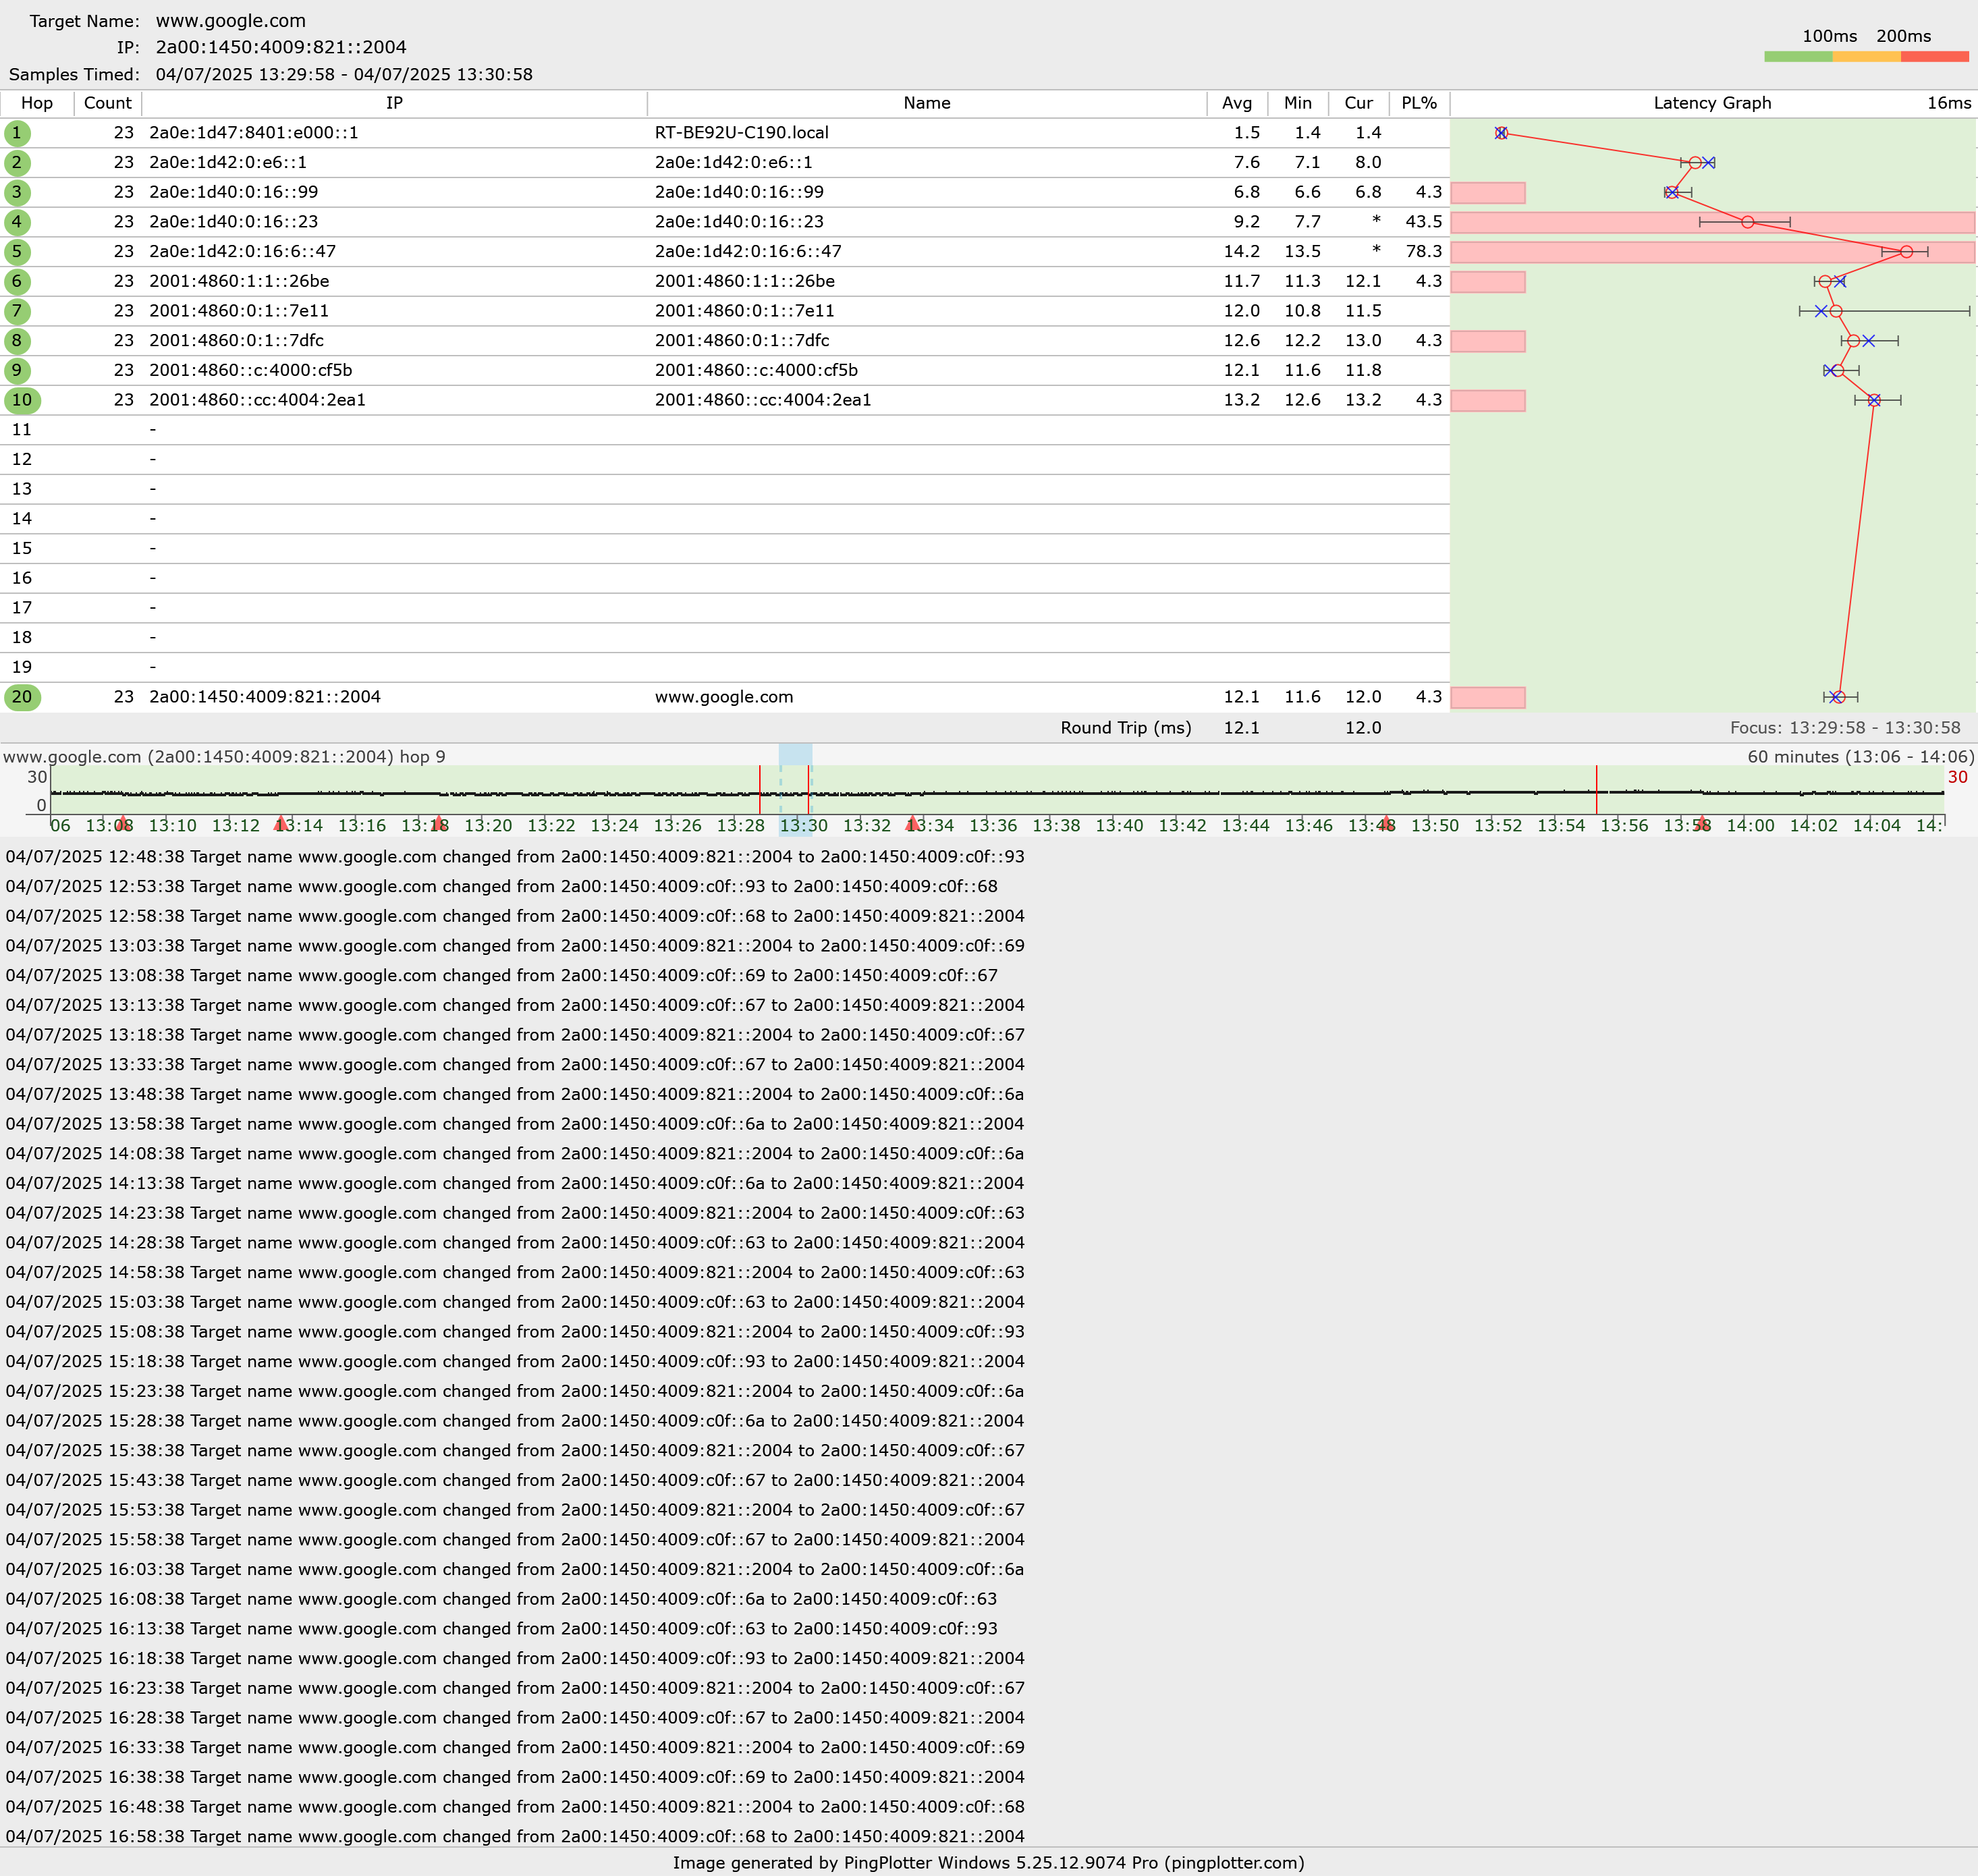Click the packet loss bar for hop 5

click(x=1712, y=252)
